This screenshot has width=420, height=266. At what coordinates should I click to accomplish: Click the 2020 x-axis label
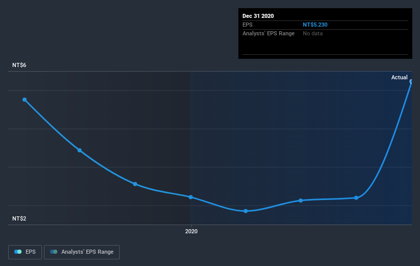[x=191, y=231]
